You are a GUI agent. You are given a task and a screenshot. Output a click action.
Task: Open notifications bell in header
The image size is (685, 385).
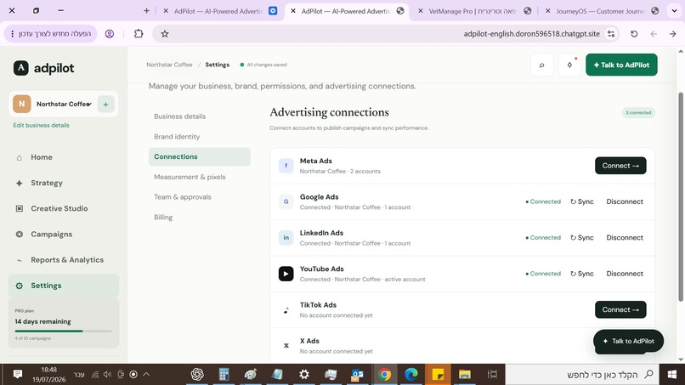pos(569,65)
